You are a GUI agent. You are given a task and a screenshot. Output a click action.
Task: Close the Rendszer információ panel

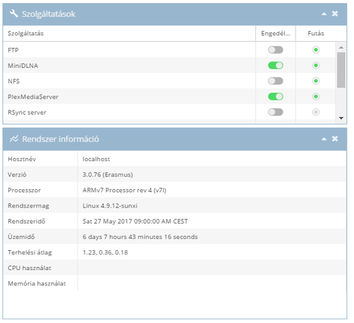click(335, 138)
